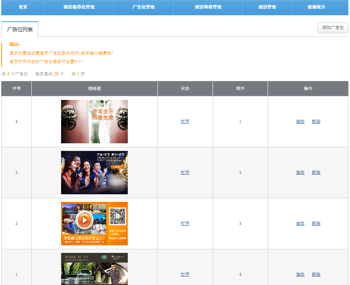Select 广告位管理 in the top menu

[x=143, y=7]
